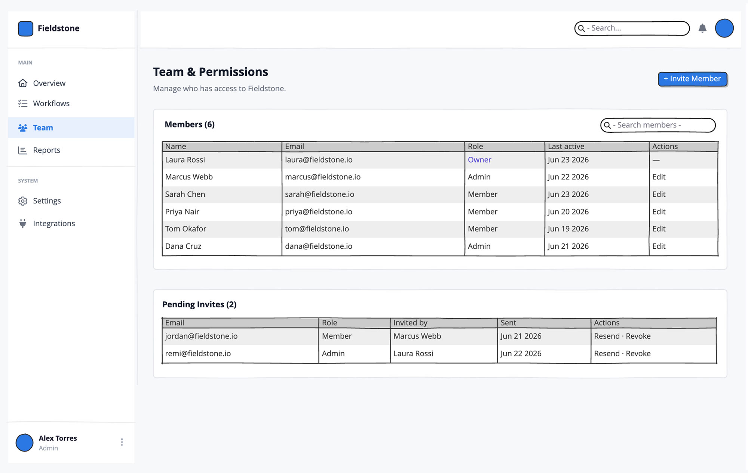The height and width of the screenshot is (473, 748).
Task: Open the Alex Torres options menu
Action: [122, 442]
